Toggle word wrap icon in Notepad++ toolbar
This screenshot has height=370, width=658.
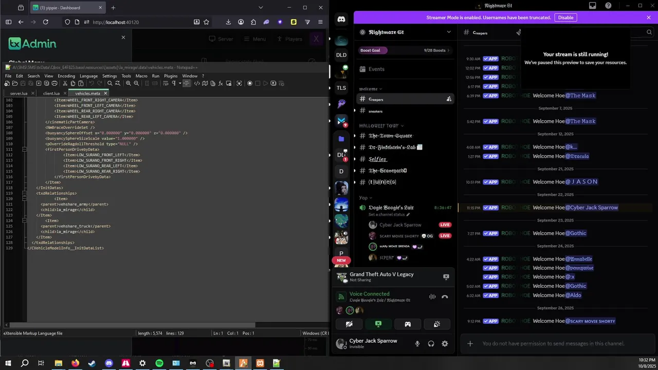pos(166,83)
